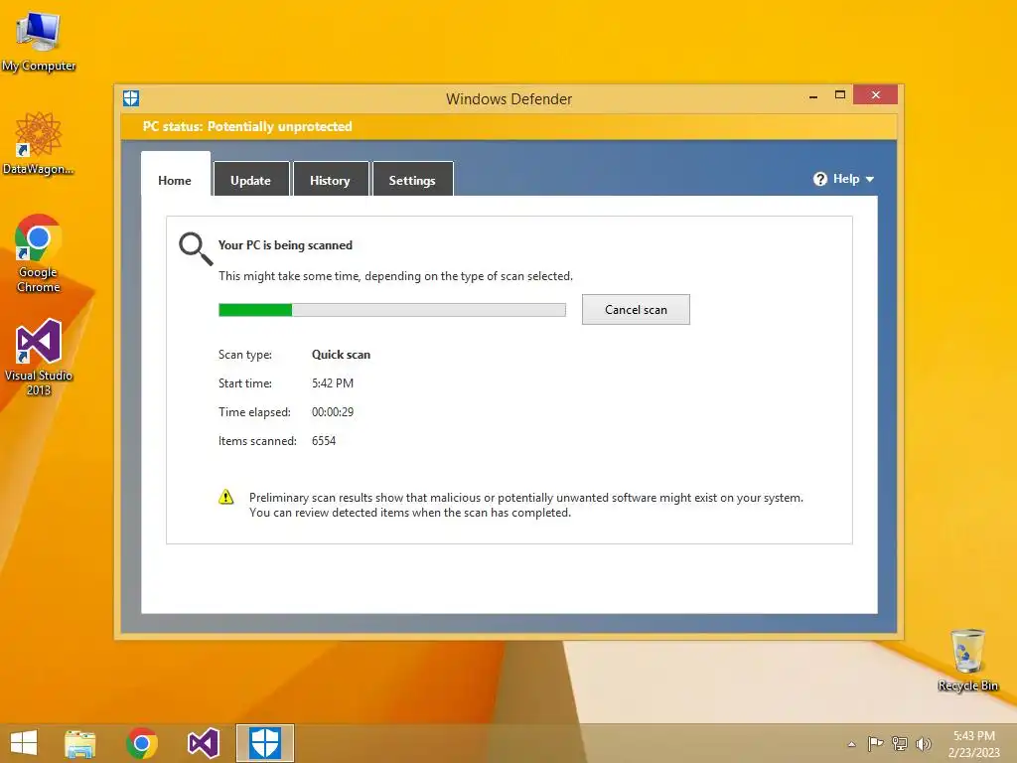
Task: Click the 'Scan type:' label
Action: [245, 355]
